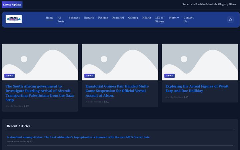Open the Featured category
This screenshot has width=240, height=150.
118,18
